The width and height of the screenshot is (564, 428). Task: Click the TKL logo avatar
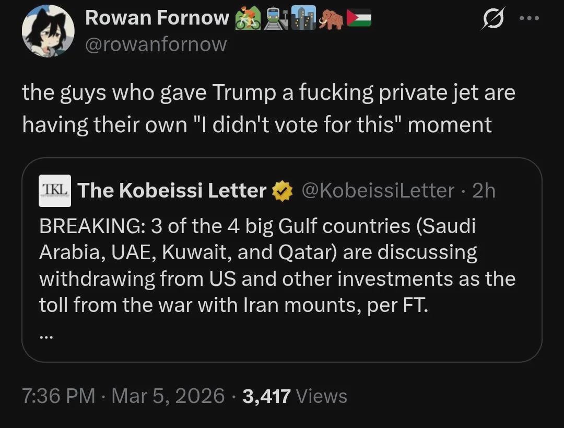[x=54, y=191]
